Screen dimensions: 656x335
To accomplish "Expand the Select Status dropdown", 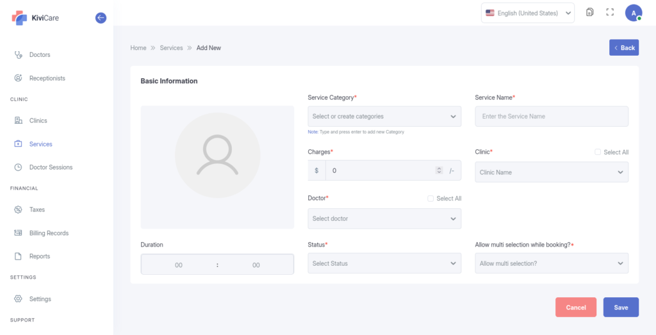I will click(384, 263).
